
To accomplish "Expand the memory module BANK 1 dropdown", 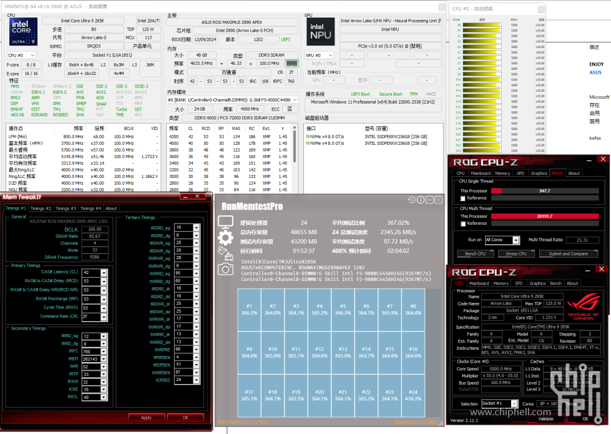I will pos(295,100).
